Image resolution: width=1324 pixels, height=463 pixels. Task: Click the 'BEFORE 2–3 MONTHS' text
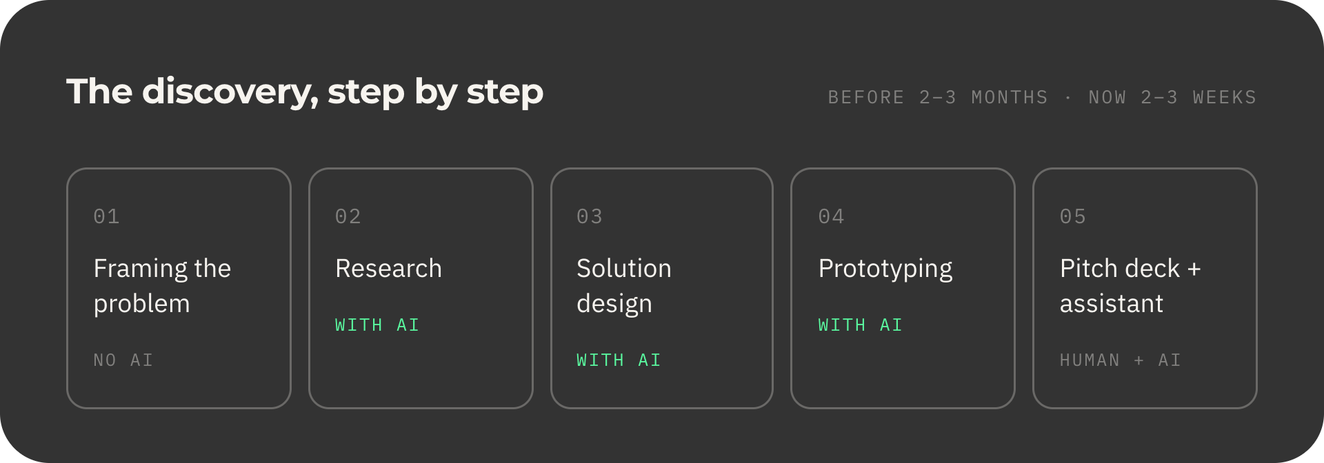pyautogui.click(x=938, y=97)
